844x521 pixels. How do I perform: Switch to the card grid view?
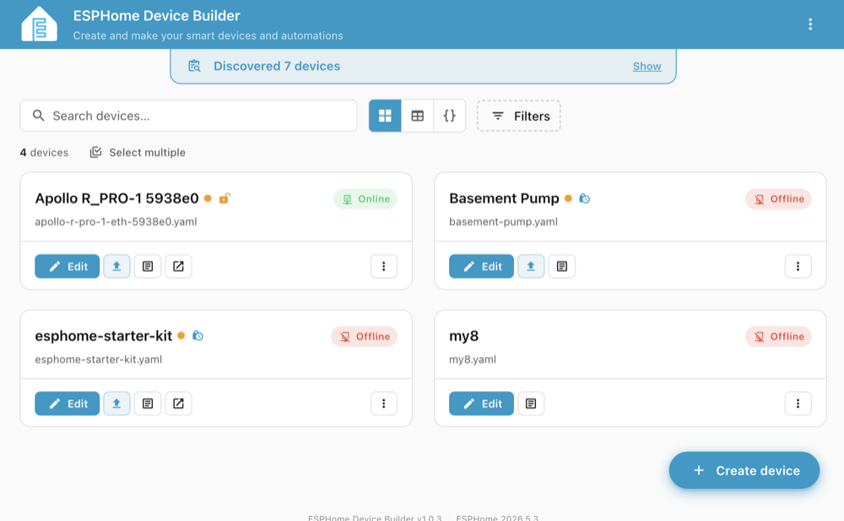coord(385,116)
